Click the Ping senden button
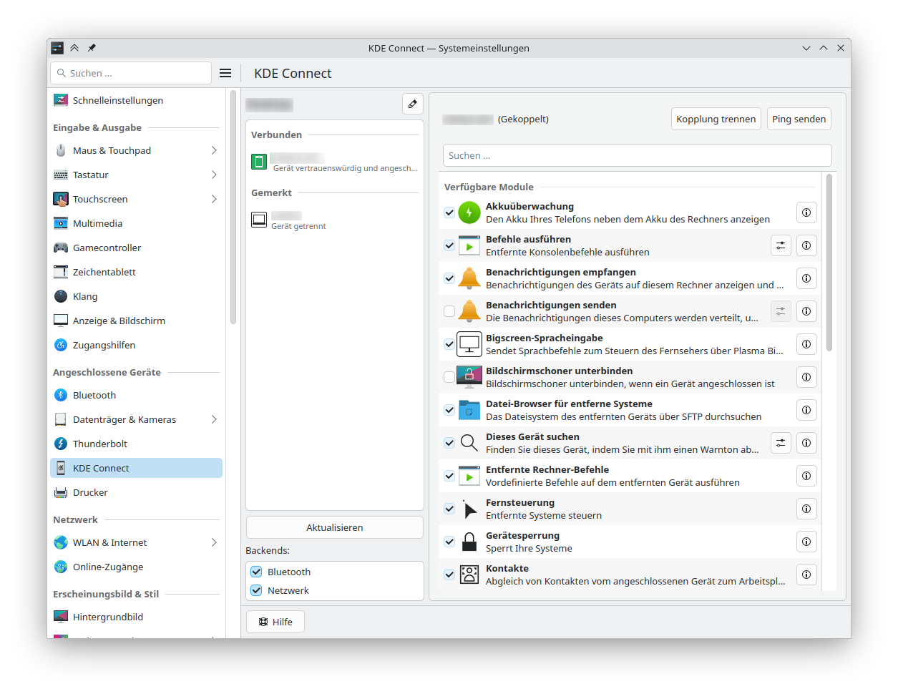The width and height of the screenshot is (898, 694). (x=799, y=119)
